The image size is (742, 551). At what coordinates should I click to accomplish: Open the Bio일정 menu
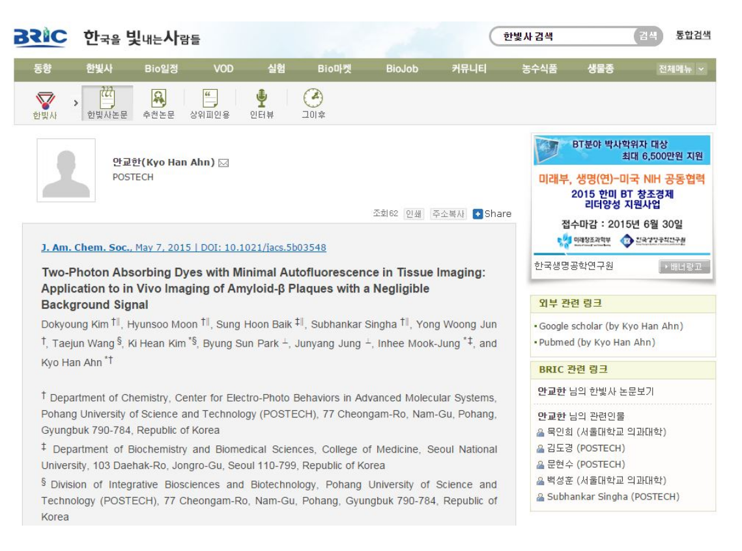[161, 69]
